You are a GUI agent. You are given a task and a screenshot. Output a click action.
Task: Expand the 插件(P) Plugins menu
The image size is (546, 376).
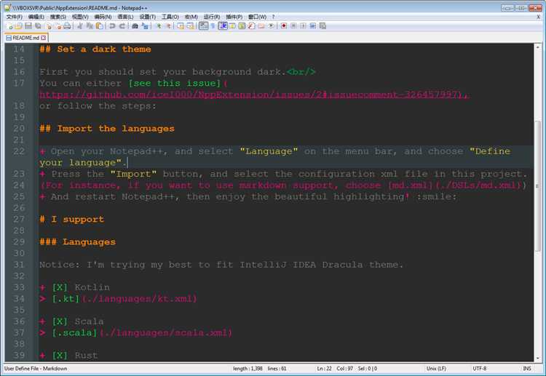234,16
